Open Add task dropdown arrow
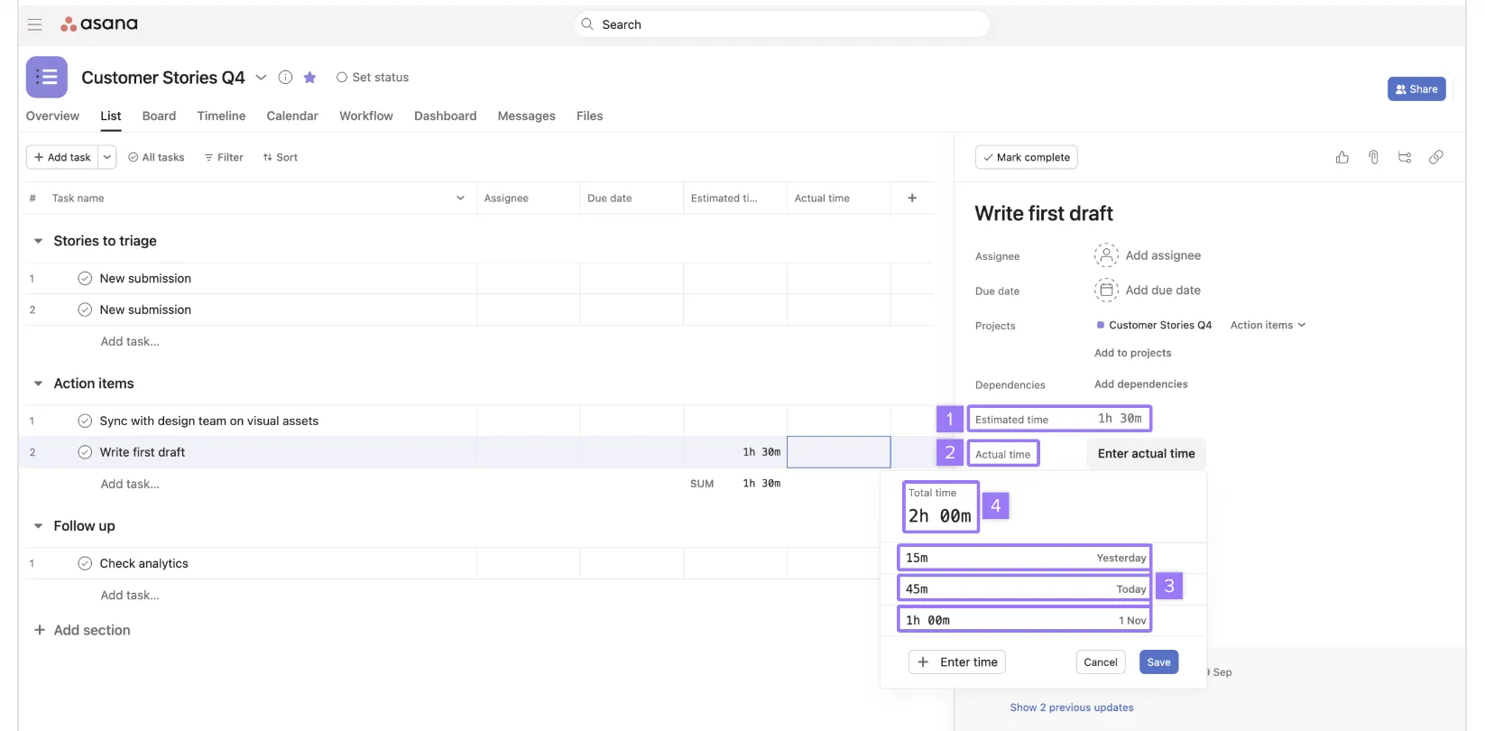The height and width of the screenshot is (731, 1485). pyautogui.click(x=107, y=157)
